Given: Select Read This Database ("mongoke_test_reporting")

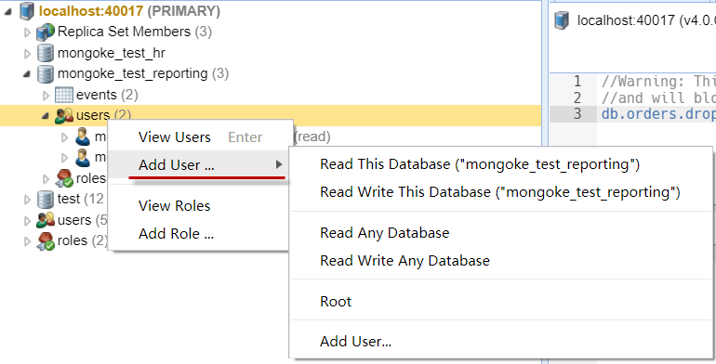Looking at the screenshot, I should (501, 164).
